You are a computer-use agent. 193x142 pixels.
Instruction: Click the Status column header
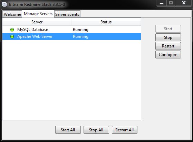pyautogui.click(x=106, y=22)
